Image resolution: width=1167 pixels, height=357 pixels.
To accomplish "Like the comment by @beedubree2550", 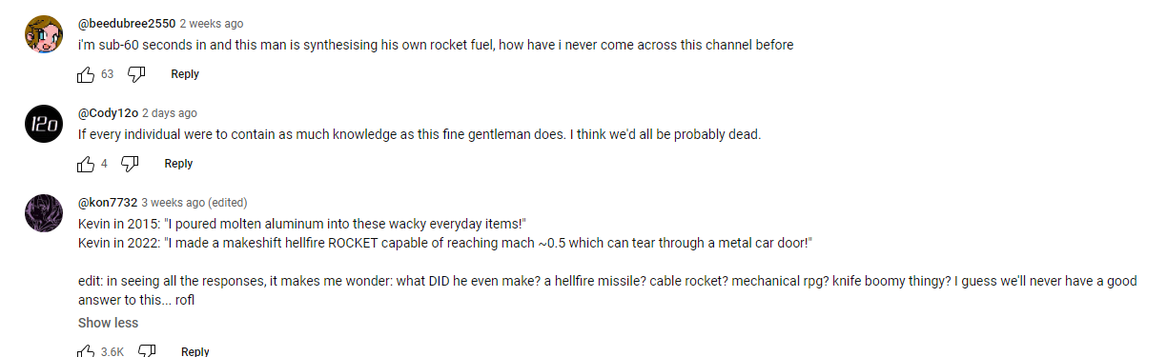I will tap(86, 74).
